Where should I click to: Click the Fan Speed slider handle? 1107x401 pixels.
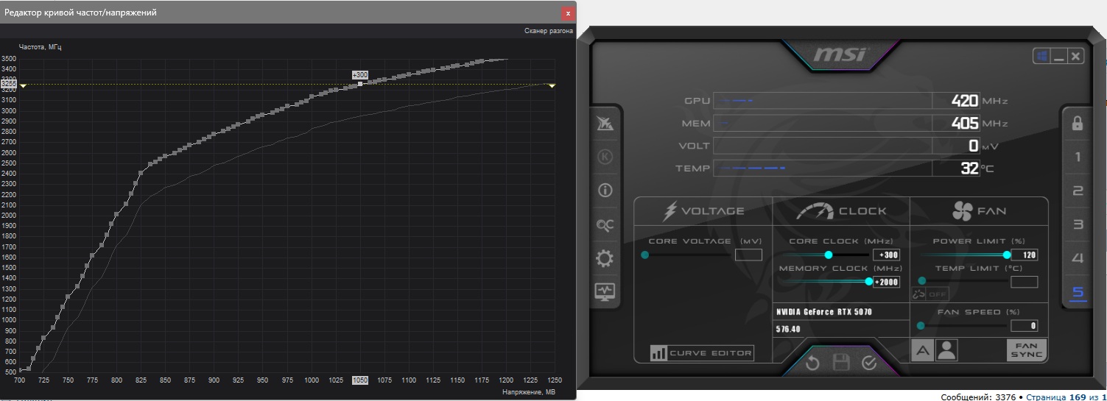coord(921,325)
